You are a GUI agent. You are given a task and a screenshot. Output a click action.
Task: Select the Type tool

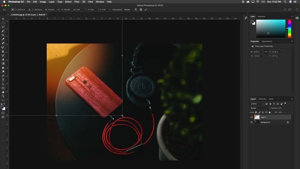(3, 80)
